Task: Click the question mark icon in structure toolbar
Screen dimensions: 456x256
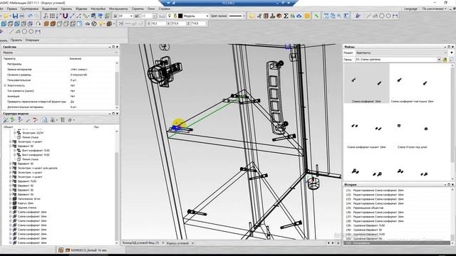Action: pos(20,119)
